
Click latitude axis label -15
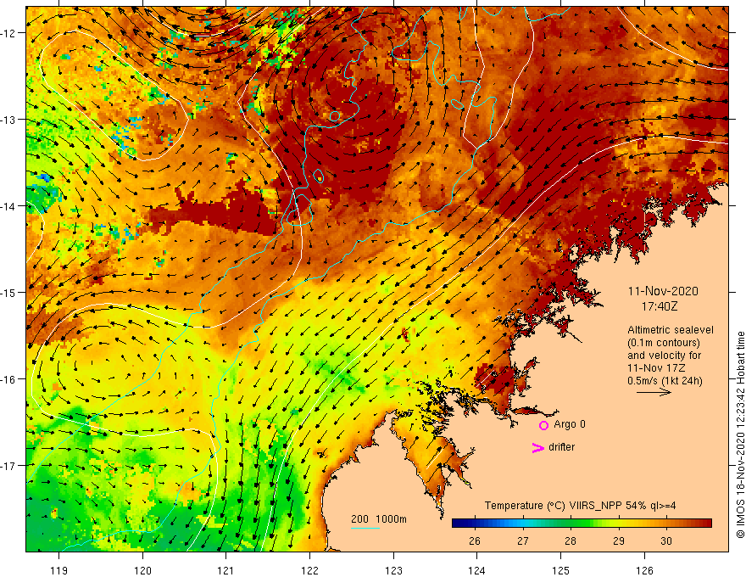8,292
